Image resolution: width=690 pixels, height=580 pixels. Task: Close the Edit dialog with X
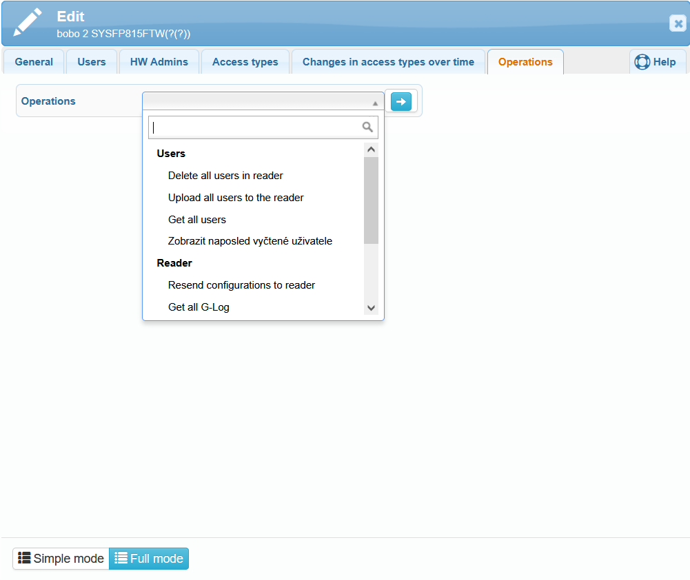[x=677, y=23]
